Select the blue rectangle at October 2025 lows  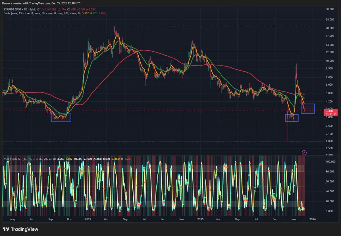point(292,118)
